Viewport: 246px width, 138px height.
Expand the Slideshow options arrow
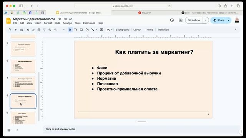tap(206, 20)
